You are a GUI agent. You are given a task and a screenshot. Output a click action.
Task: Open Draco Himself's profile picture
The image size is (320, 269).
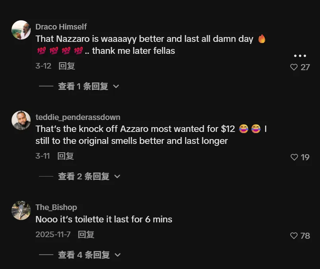[21, 30]
